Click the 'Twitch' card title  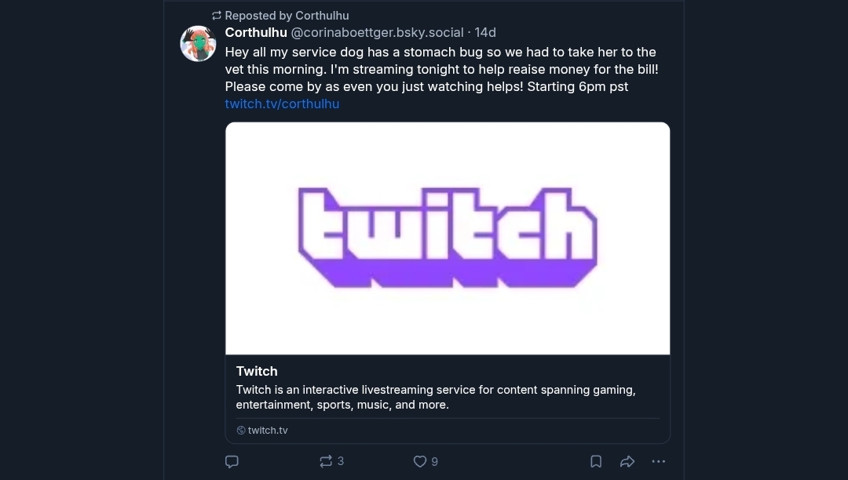point(256,371)
